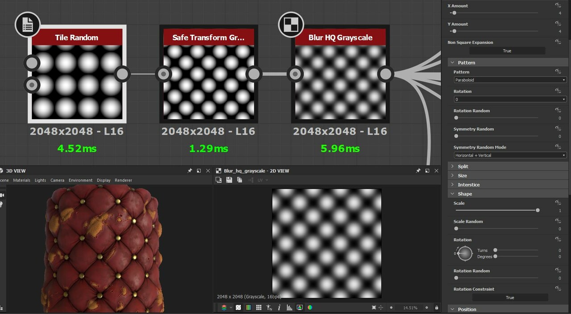571x314 pixels.
Task: Open the Materials menu in 3D View
Action: (x=22, y=180)
